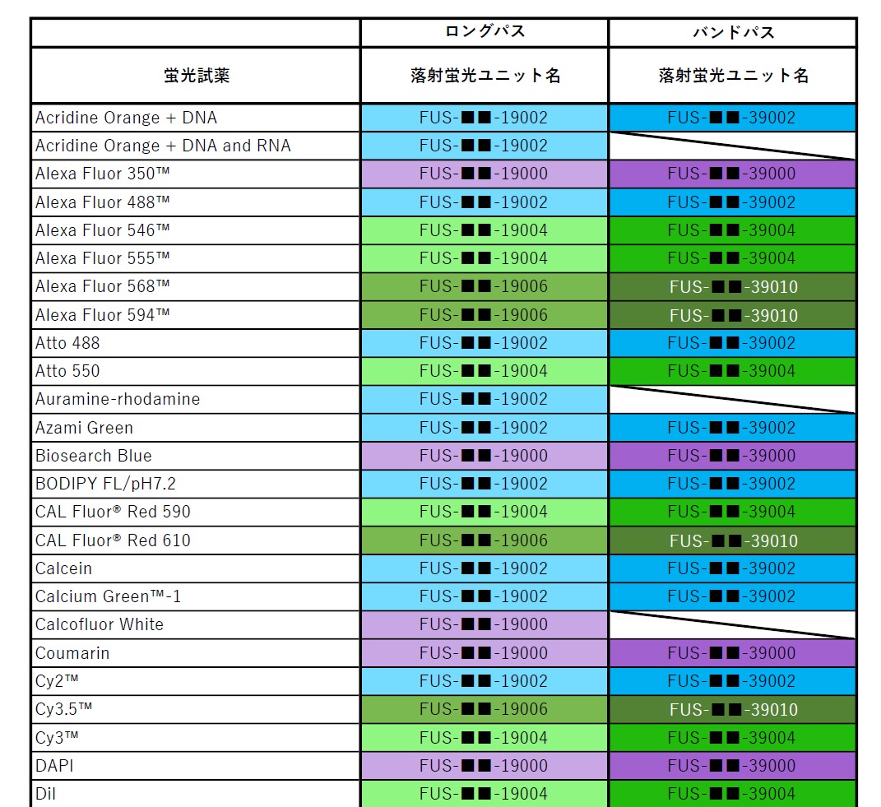The width and height of the screenshot is (881, 807).
Task: Select FUS-39004 cell in Alexa Fluor 555 row
Action: click(x=733, y=258)
